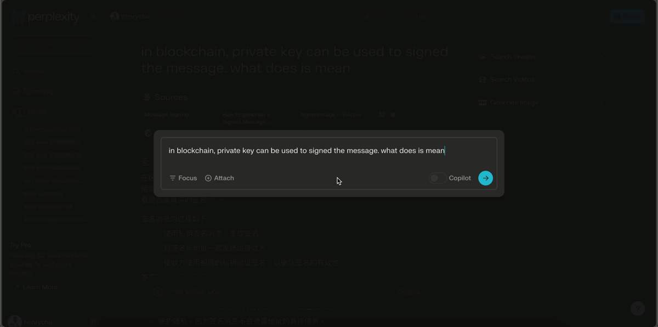658x327 pixels.
Task: Click the Search Images picture icon
Action: 483,57
